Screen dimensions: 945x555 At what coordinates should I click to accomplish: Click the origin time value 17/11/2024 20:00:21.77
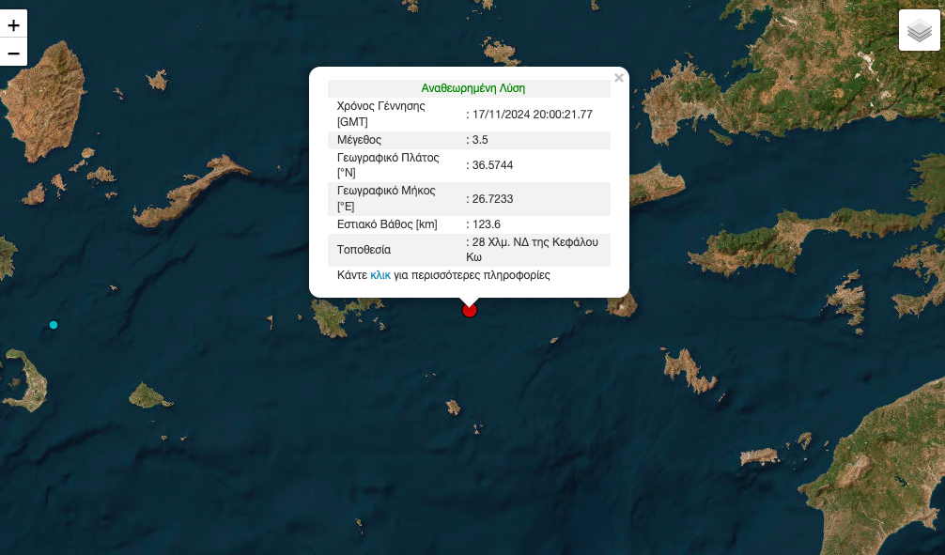533,115
